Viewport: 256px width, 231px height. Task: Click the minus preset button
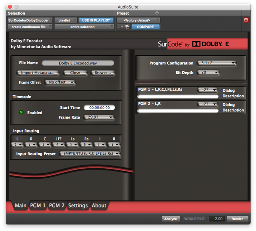point(118,27)
